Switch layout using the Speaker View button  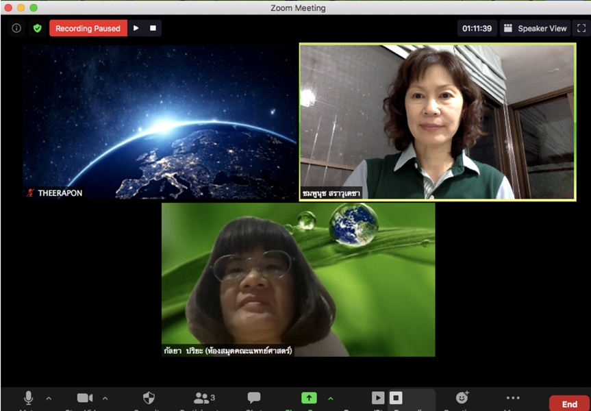tap(535, 28)
